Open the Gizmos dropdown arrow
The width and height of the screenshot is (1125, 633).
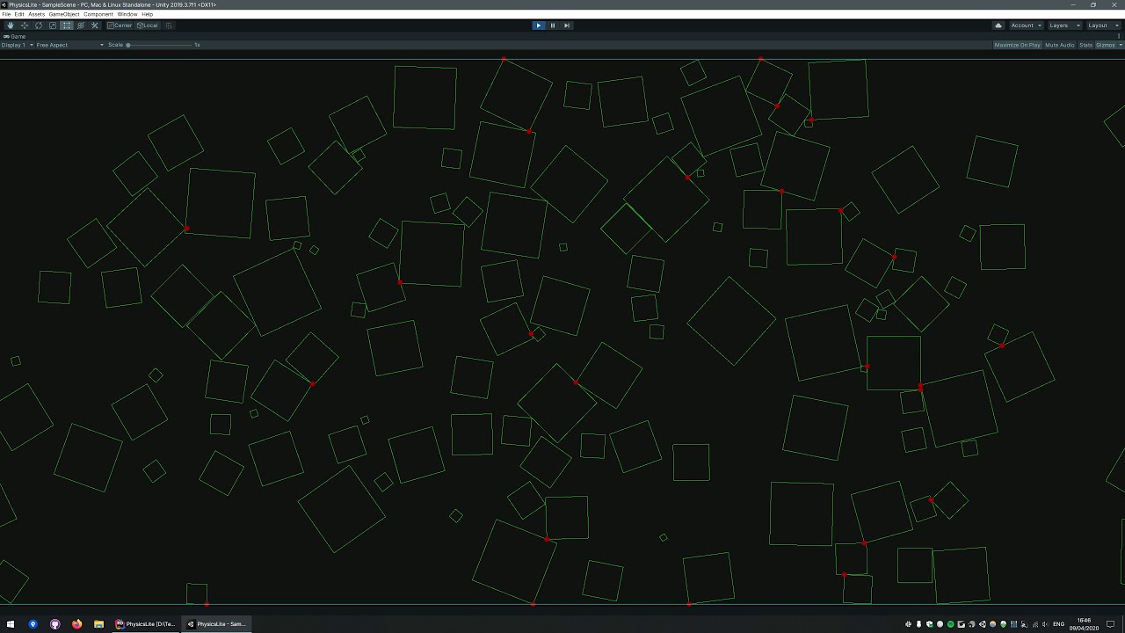pos(1120,45)
